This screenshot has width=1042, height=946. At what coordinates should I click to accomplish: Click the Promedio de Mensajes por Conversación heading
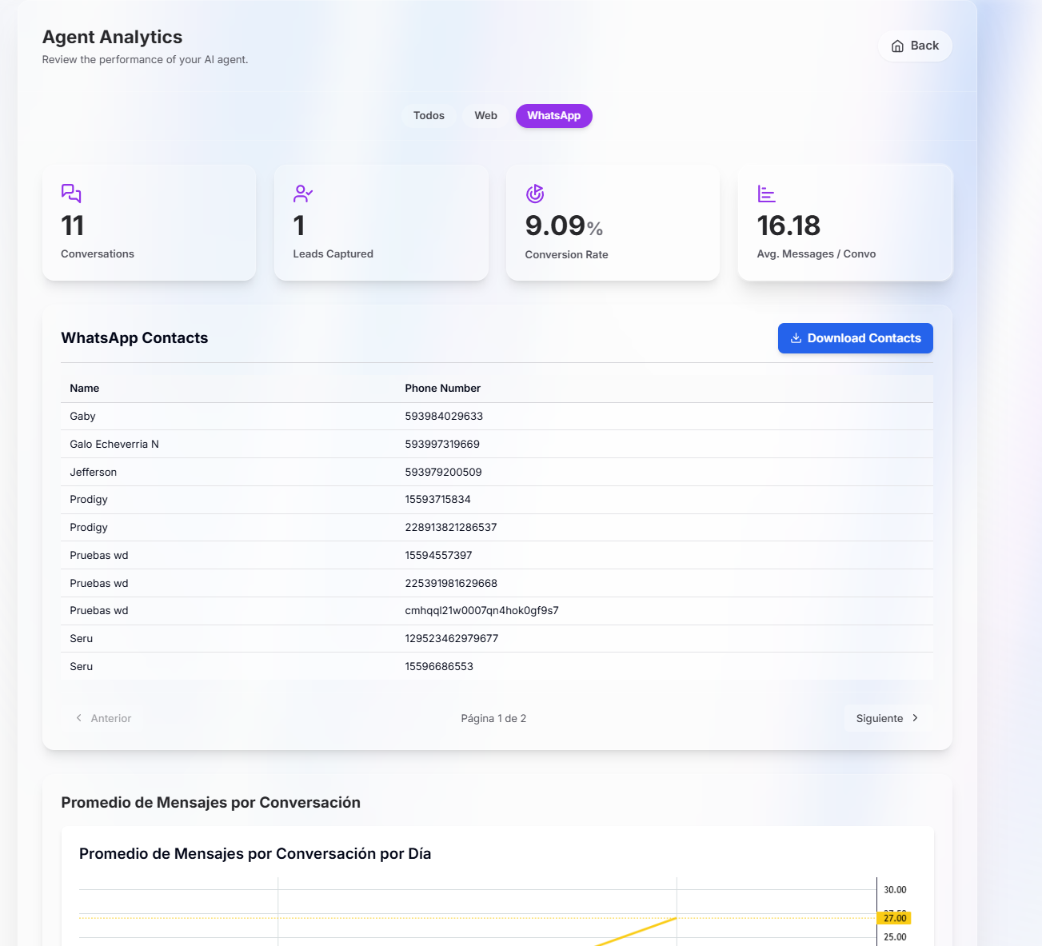click(211, 802)
